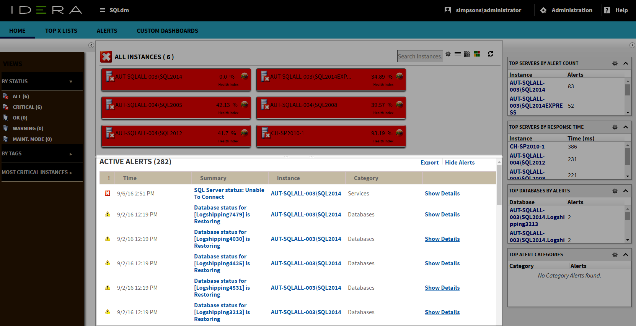Switch instances to list view
636x326 pixels.
tap(458, 54)
